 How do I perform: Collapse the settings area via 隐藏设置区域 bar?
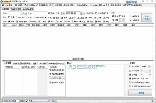pos(78,59)
